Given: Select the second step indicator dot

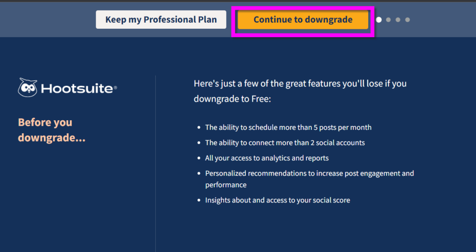Looking at the screenshot, I should pyautogui.click(x=388, y=19).
